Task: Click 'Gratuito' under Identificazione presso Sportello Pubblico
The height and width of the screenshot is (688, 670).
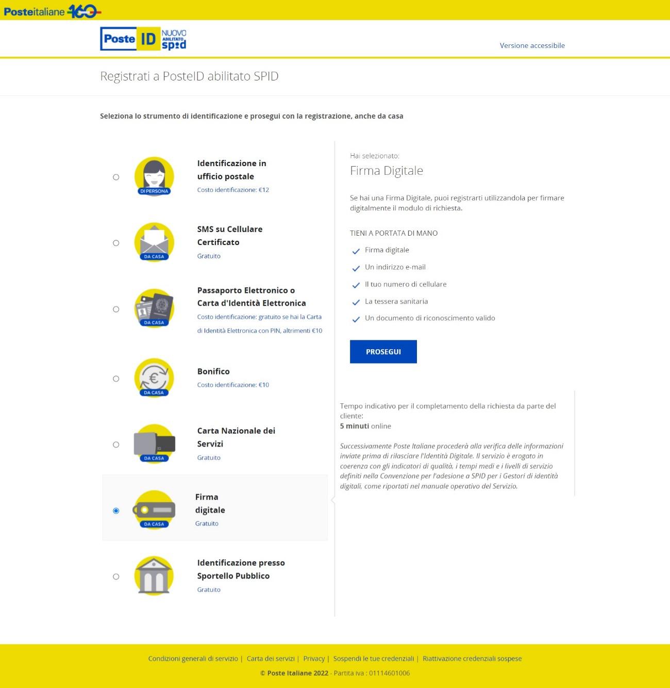Action: 209,589
